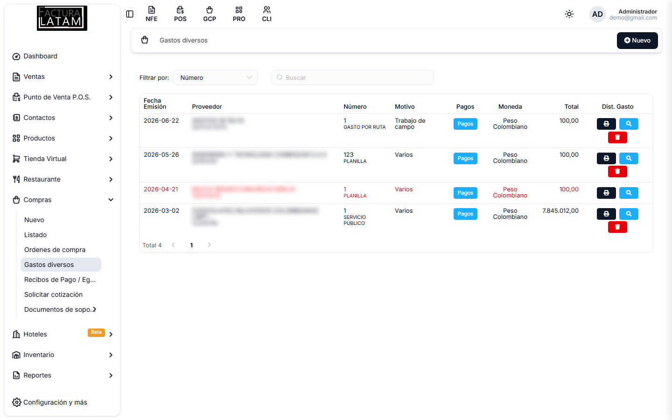Expand Punto de Venta P.O.S. menu

click(63, 97)
